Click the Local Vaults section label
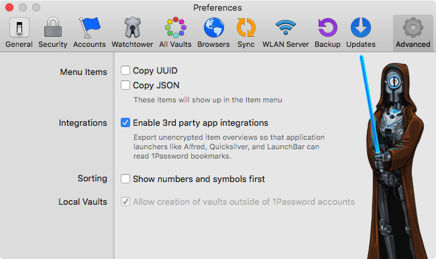 pos(83,201)
